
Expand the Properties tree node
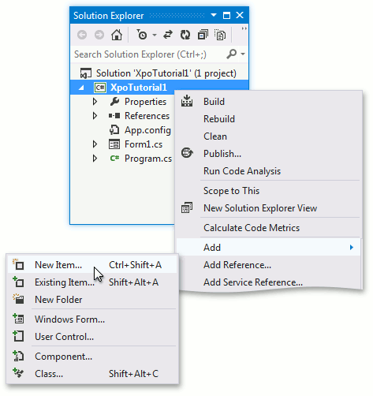coord(95,102)
